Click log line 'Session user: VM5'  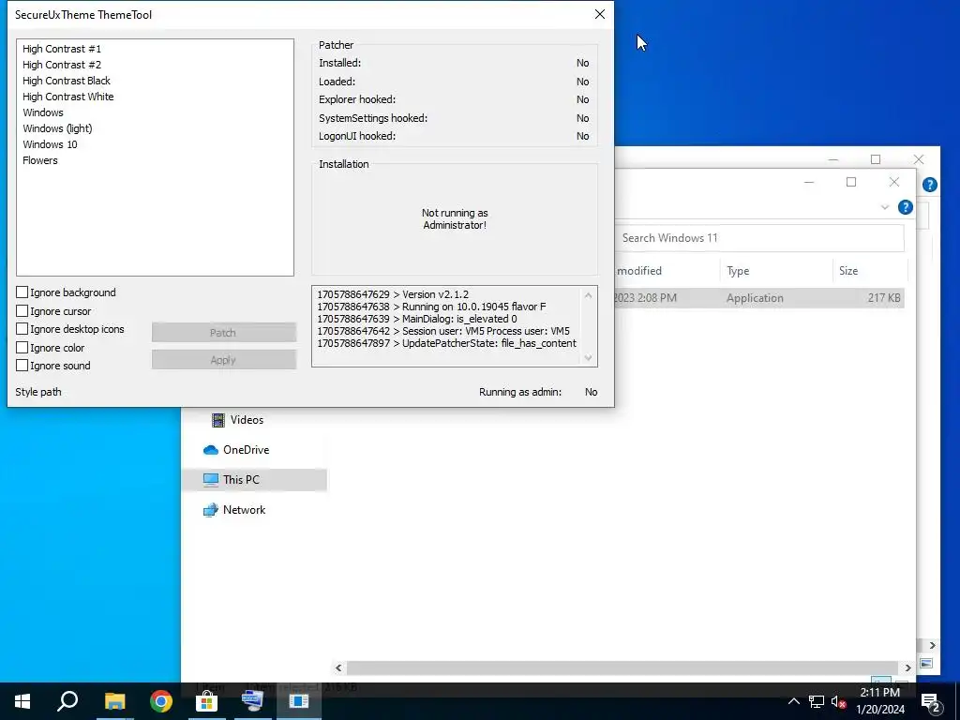click(443, 331)
